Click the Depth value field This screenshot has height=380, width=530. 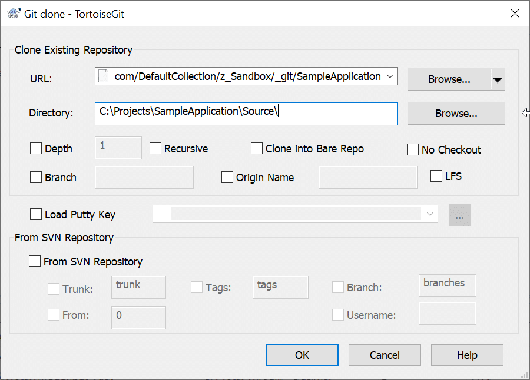(x=118, y=148)
